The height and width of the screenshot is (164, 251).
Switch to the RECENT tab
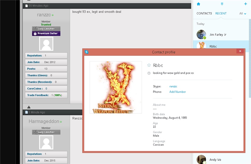(221, 14)
